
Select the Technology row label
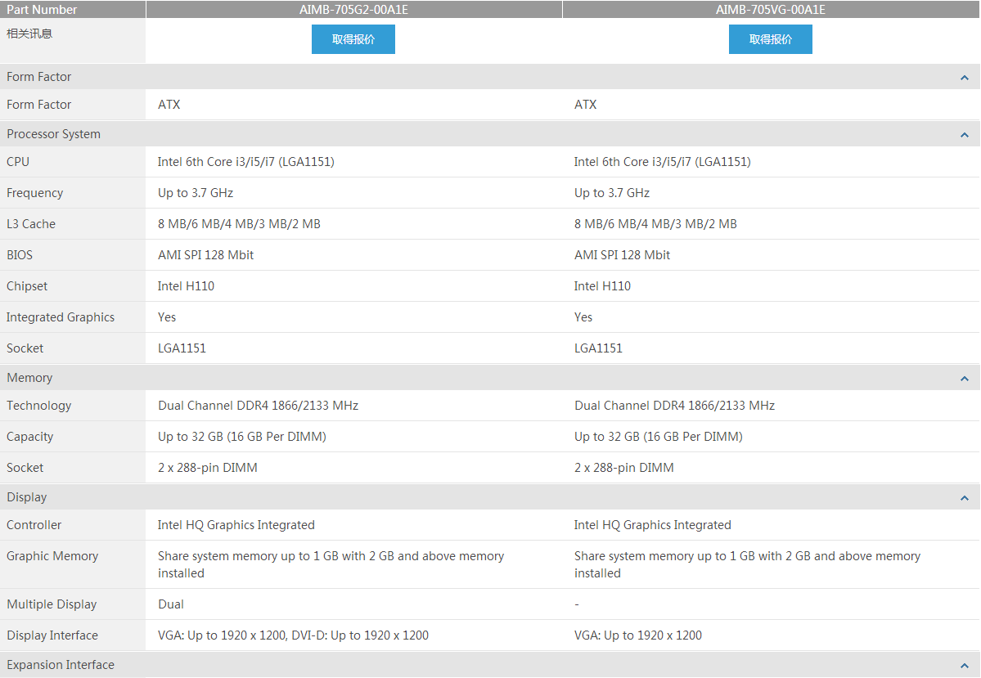point(38,406)
